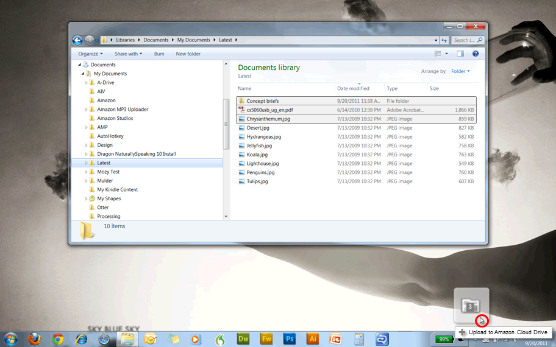Click the Explorer Forward navigation arrow
Screen dimensions: 556x347
pyautogui.click(x=89, y=40)
